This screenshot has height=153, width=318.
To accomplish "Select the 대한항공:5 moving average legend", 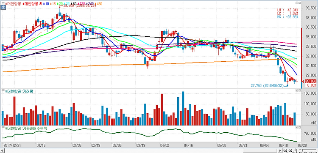I will point(33,4).
